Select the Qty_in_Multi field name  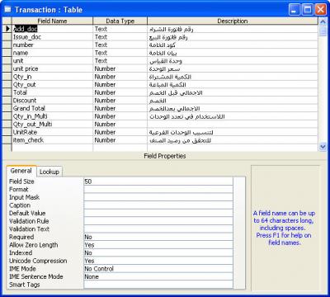point(52,116)
